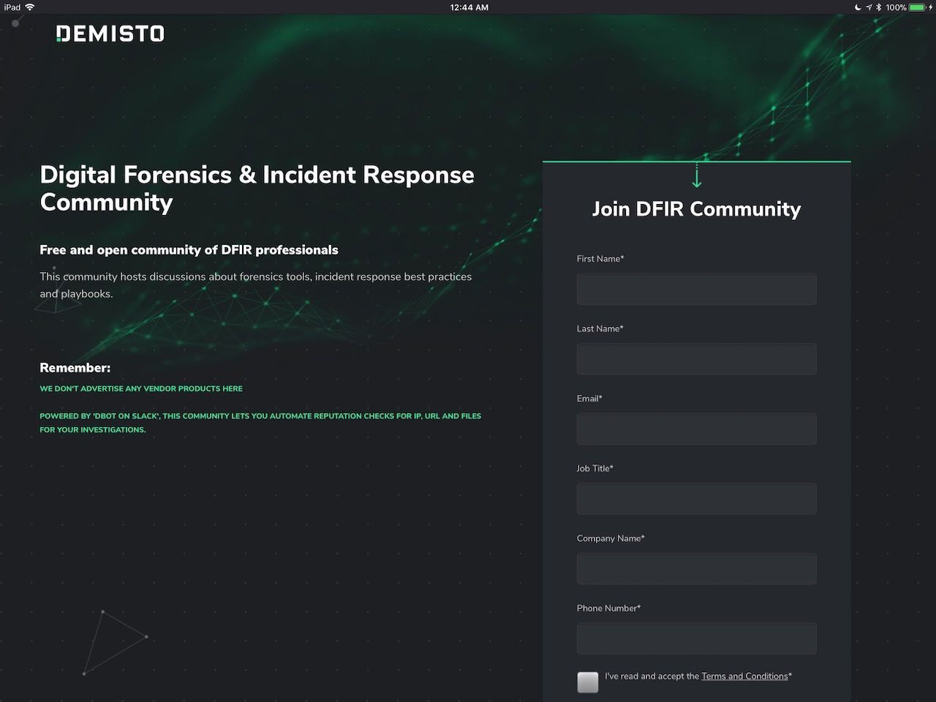Click the 'Email*' label
This screenshot has width=936, height=702.
pos(589,399)
